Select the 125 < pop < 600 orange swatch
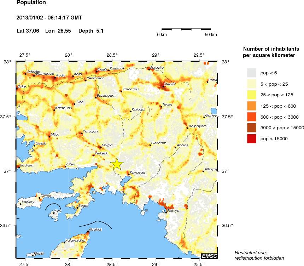The height and width of the screenshot is (266, 304). click(251, 106)
